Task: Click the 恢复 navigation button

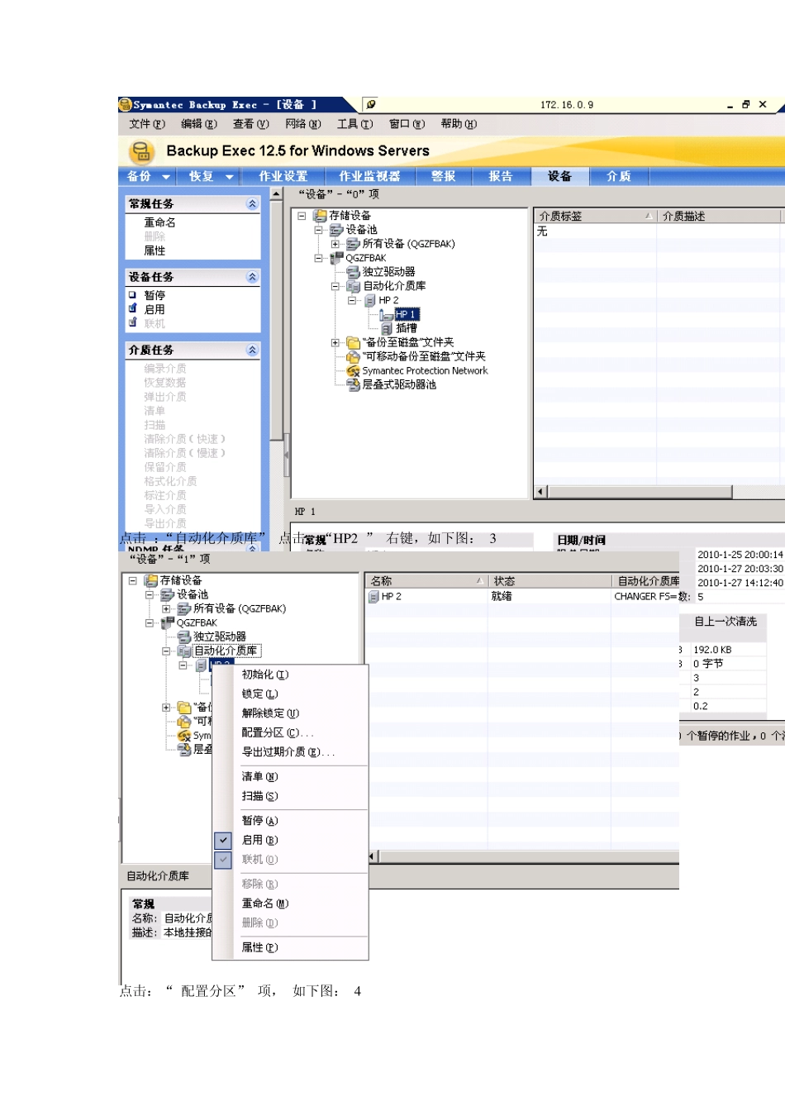Action: tap(201, 176)
